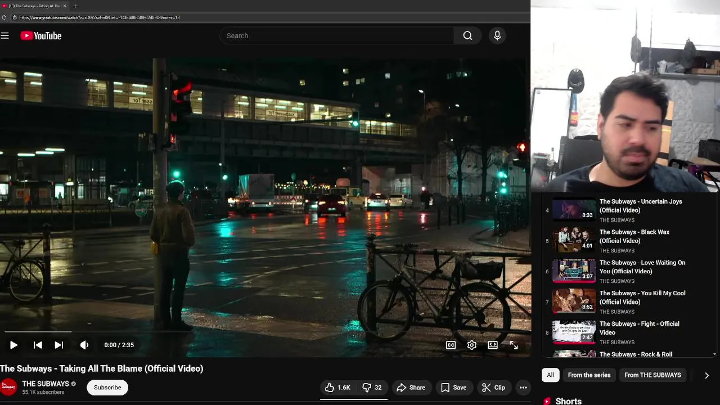Skip to the previous video
Image resolution: width=720 pixels, height=405 pixels.
click(38, 345)
